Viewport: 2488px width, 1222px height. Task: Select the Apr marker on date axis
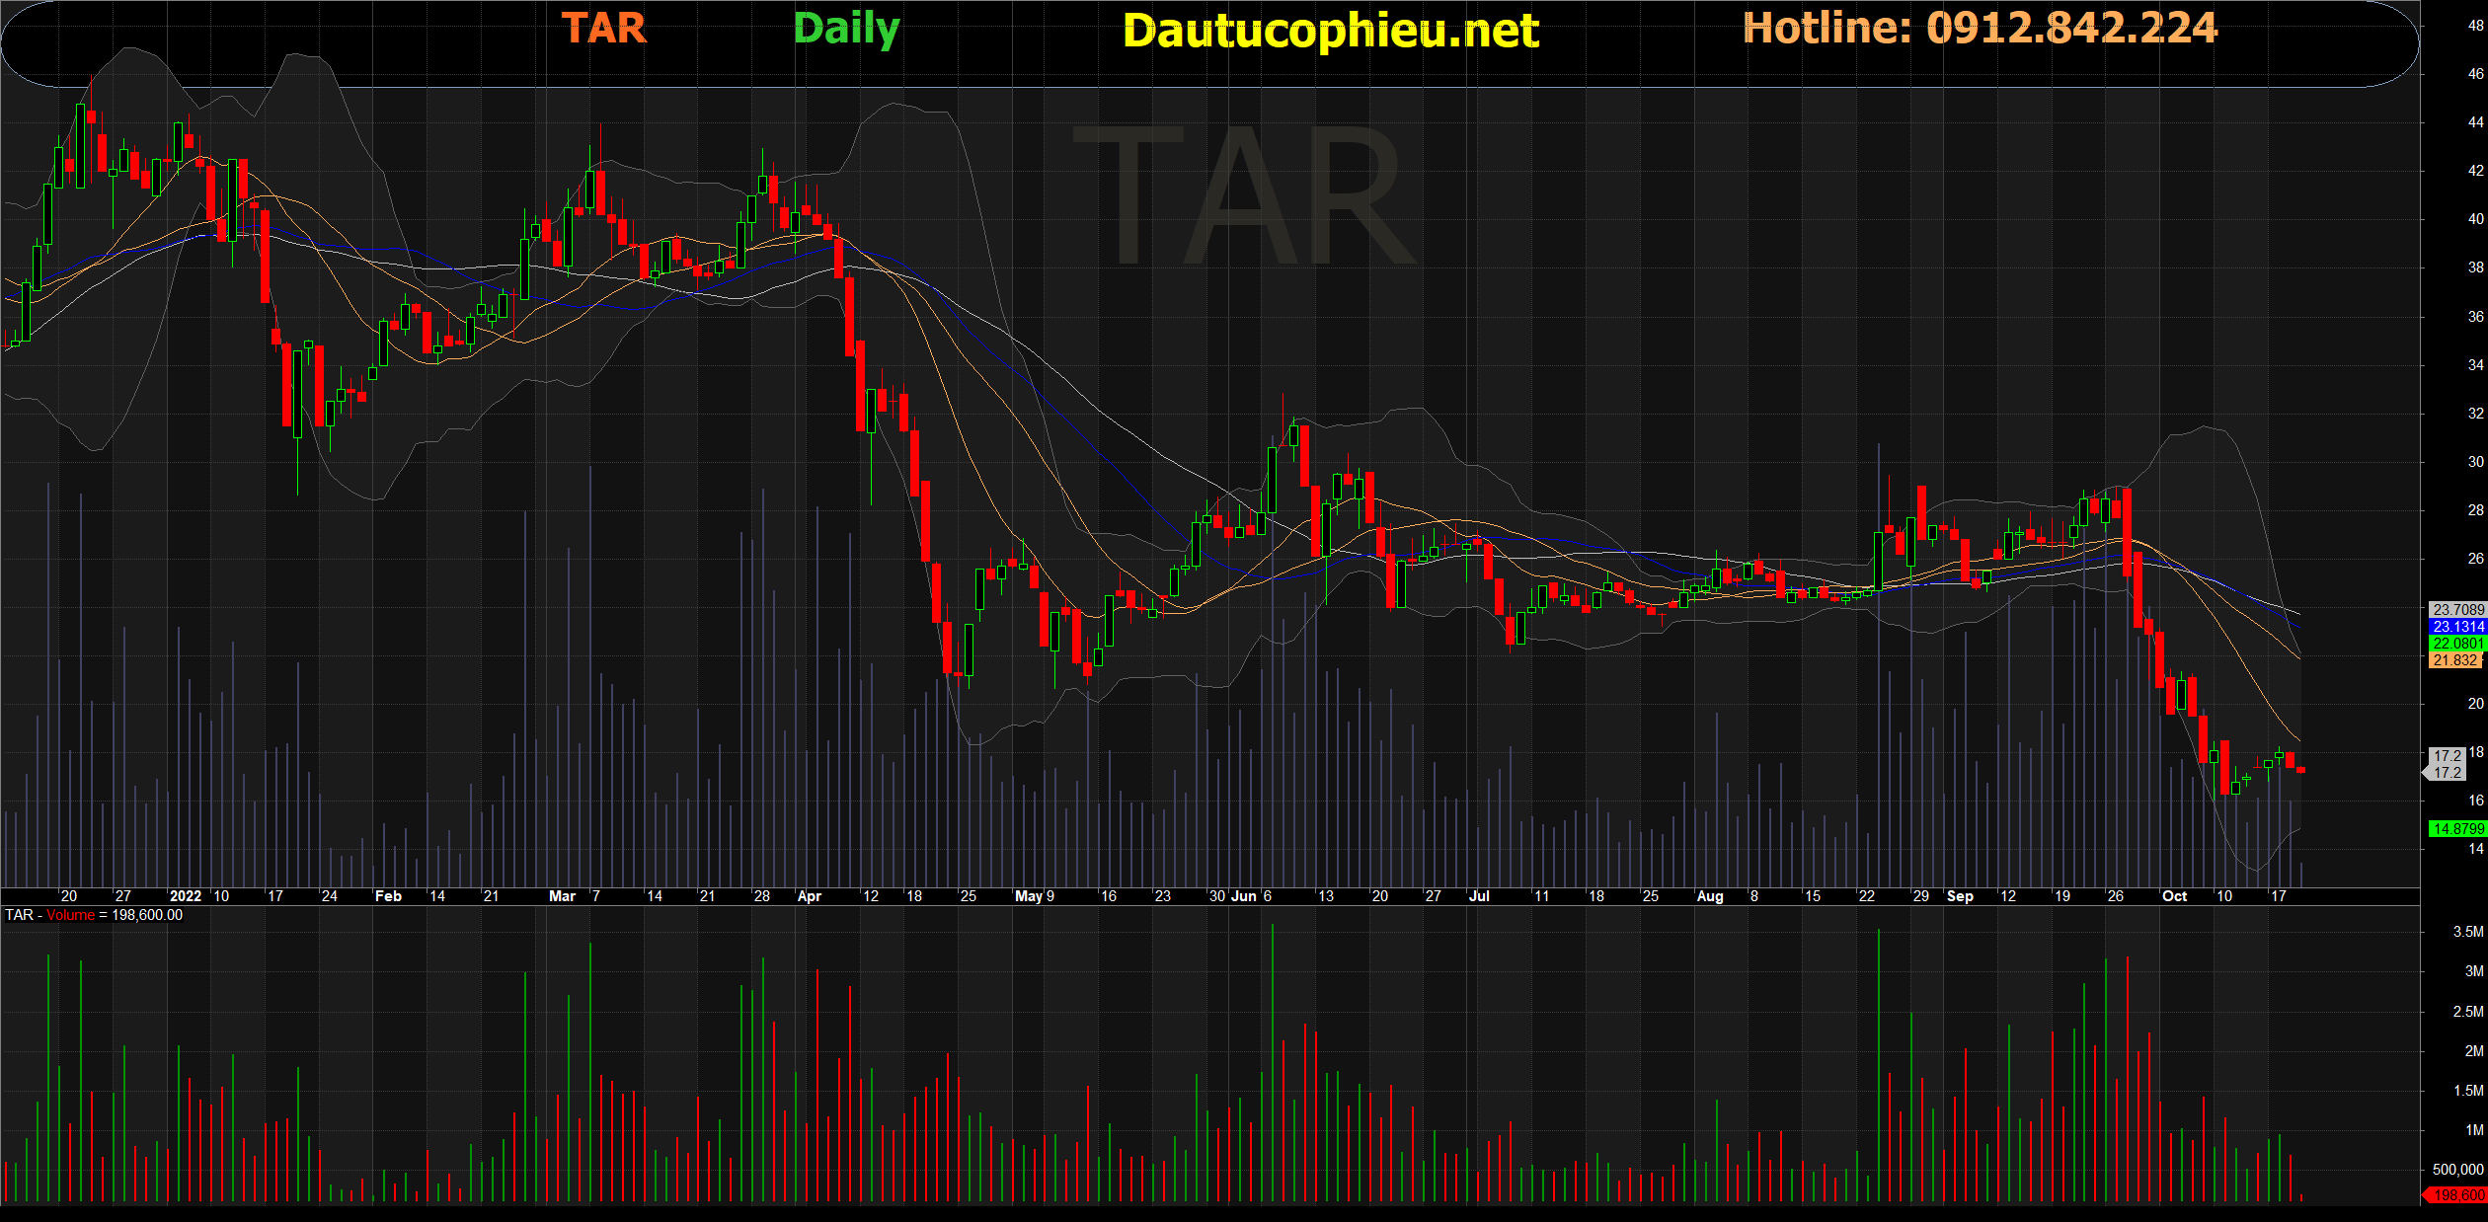pos(809,896)
